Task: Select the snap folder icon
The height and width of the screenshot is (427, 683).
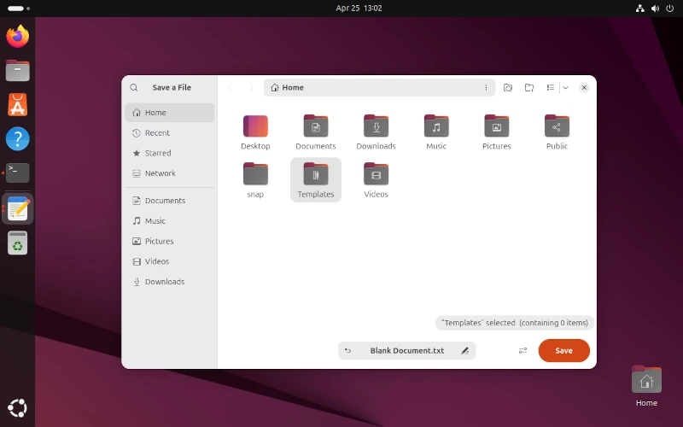Action: coord(255,175)
